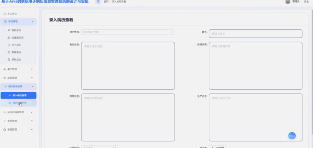
Task: Click the chevron next to 意见管理
Action: point(32,121)
